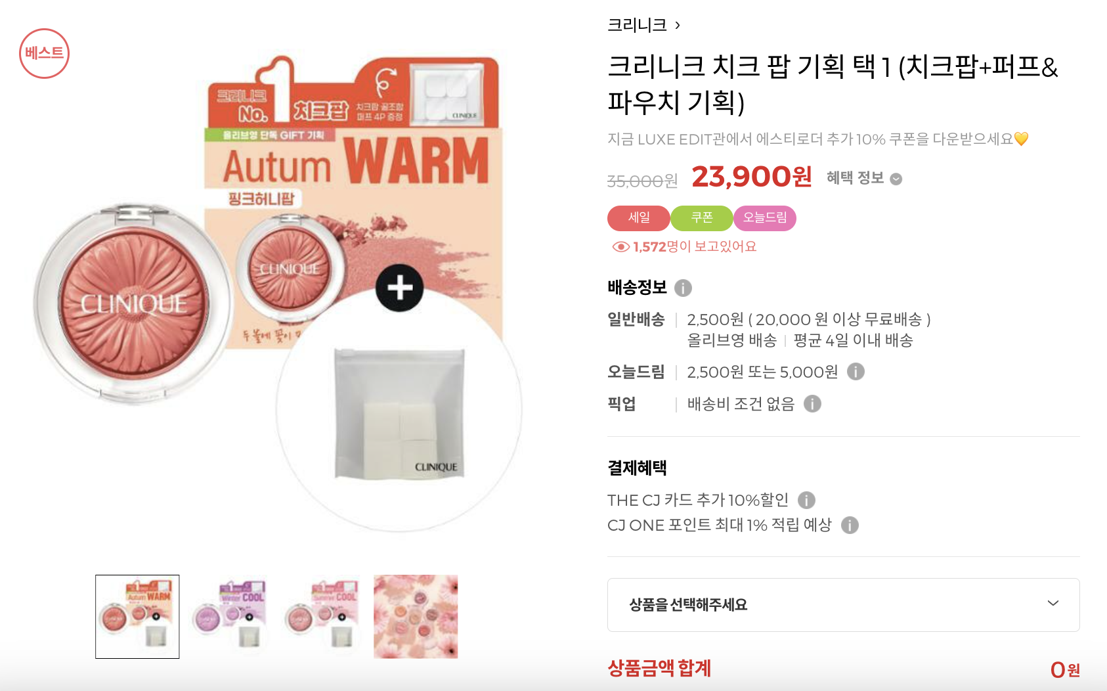This screenshot has width=1107, height=691.
Task: Open 크리니크 brand breadcrumb link
Action: tap(643, 25)
